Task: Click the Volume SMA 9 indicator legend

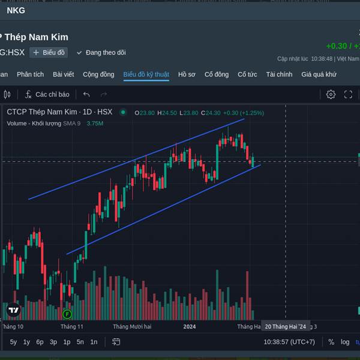Action: pyautogui.click(x=44, y=123)
